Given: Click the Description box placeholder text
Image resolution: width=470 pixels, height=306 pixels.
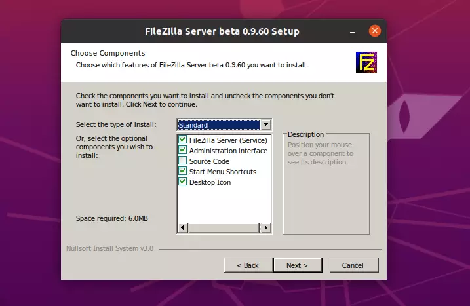Looking at the screenshot, I should coord(321,153).
